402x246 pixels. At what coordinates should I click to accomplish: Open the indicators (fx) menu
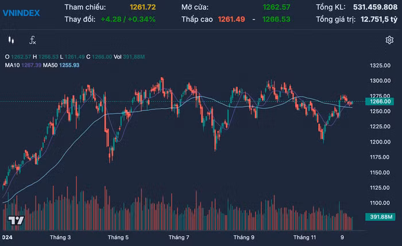pos(33,40)
